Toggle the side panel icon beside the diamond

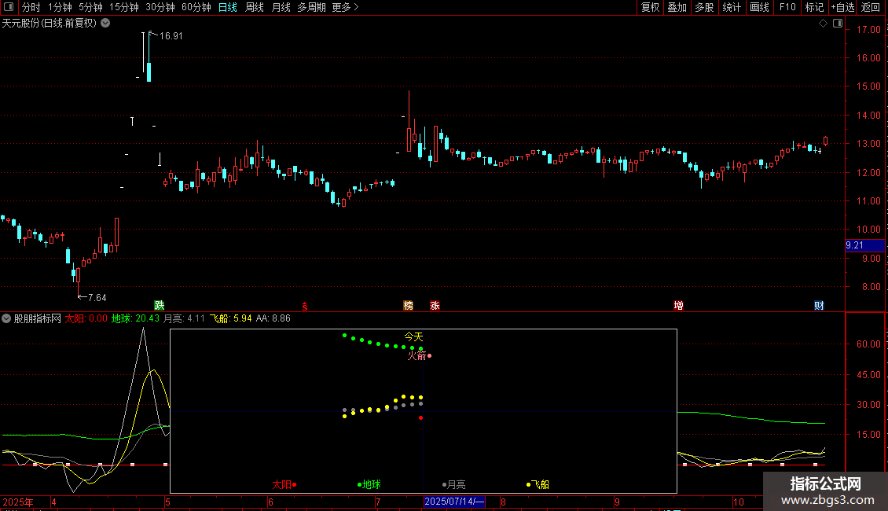pyautogui.click(x=838, y=24)
